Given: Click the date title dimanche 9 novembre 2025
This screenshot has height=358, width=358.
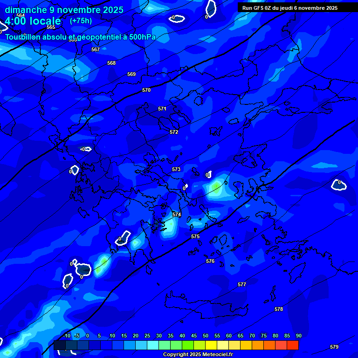Looking at the screenshot, I should pos(64,10).
